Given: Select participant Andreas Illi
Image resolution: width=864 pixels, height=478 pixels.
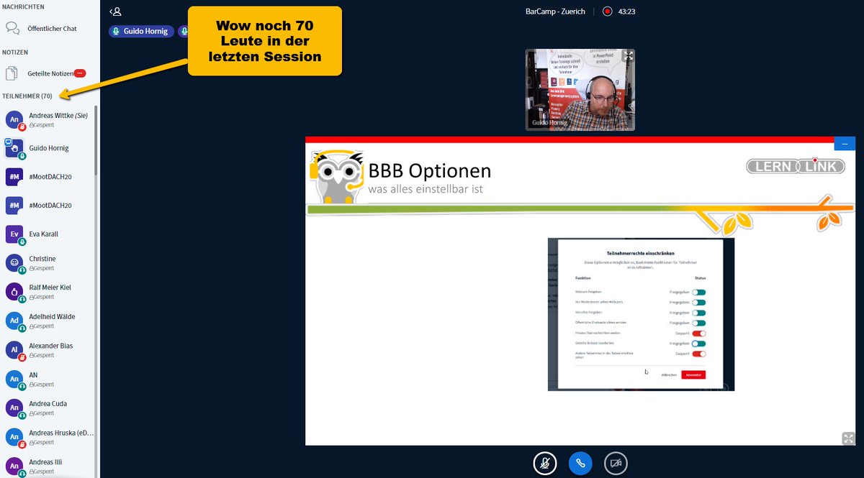Looking at the screenshot, I should tap(49, 466).
